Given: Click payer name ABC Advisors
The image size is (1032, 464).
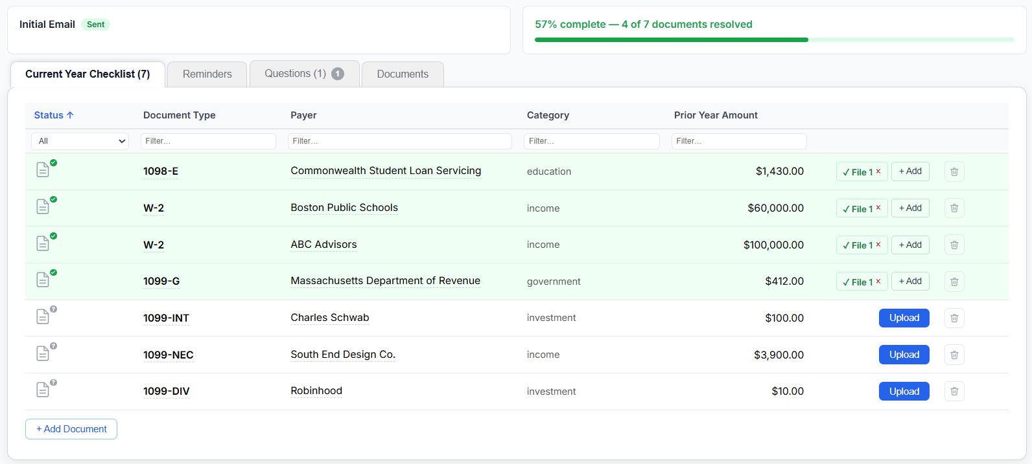Looking at the screenshot, I should tap(323, 245).
